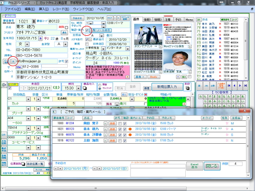Open the C1 item code dropdown
This screenshot has width=255, height=191.
tap(28, 99)
